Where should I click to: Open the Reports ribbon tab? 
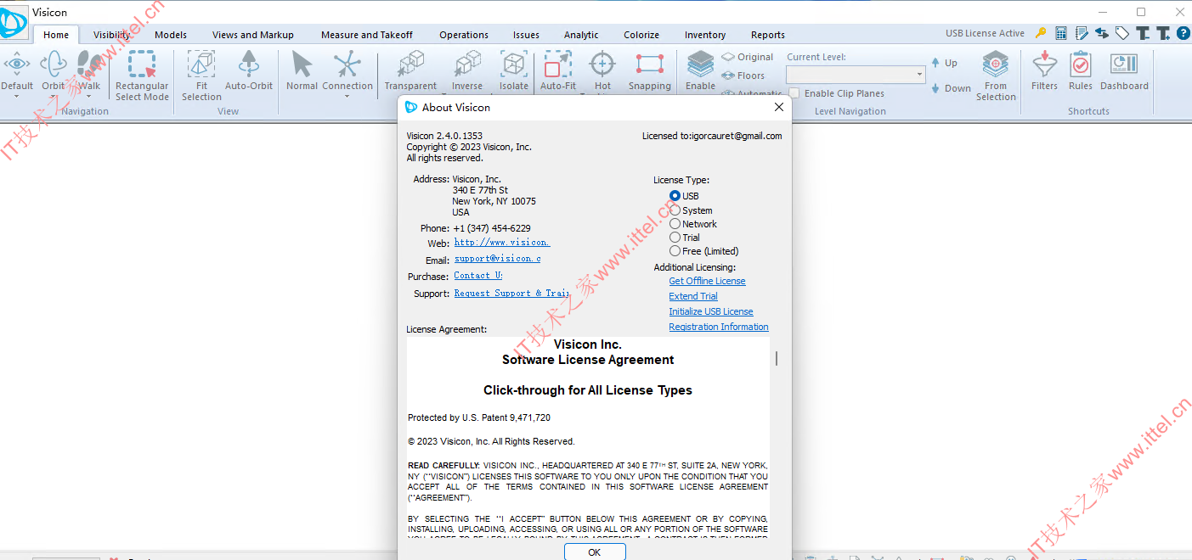click(x=768, y=35)
